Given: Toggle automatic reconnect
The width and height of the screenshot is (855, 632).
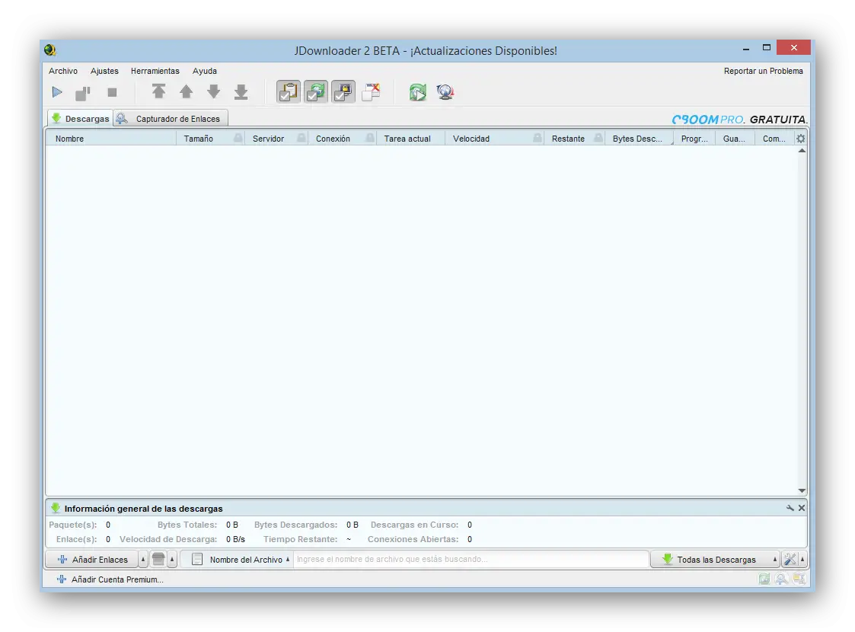Looking at the screenshot, I should [x=316, y=91].
